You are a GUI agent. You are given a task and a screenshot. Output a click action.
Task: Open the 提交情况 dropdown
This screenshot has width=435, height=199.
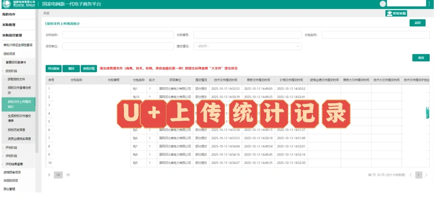(247, 46)
